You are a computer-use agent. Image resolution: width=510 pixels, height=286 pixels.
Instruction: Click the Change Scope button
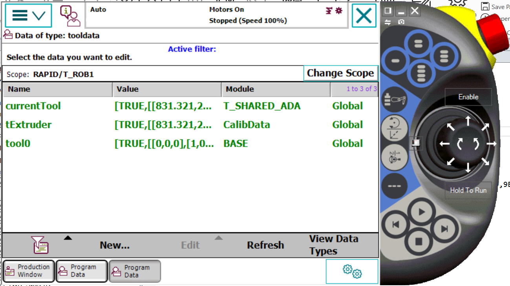pos(341,73)
